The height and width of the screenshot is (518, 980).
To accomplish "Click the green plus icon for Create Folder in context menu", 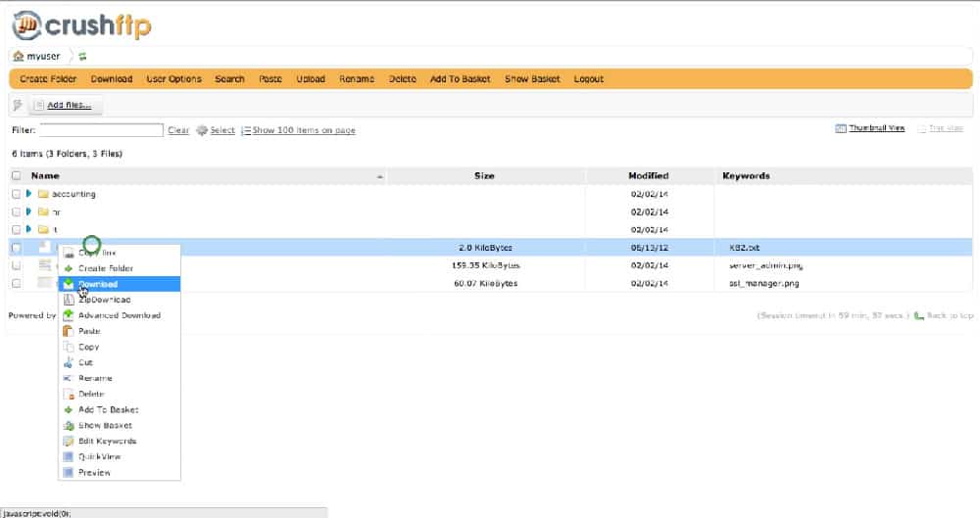I will [x=69, y=268].
